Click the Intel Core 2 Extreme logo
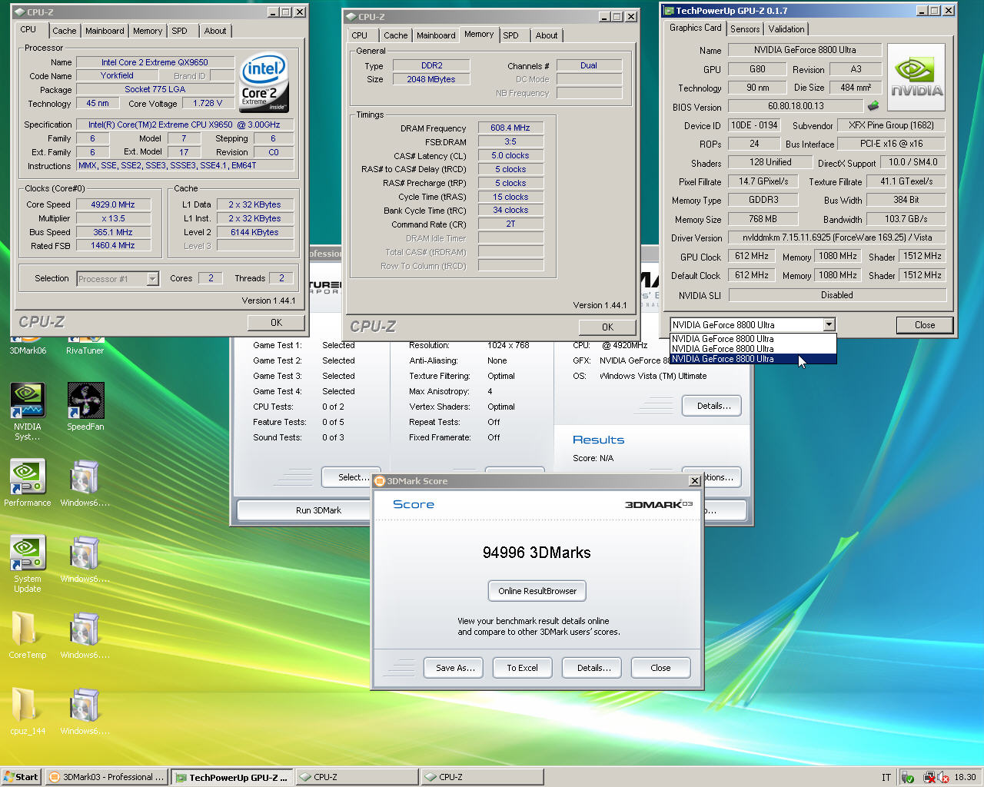Viewport: 984px width, 787px height. tap(264, 82)
